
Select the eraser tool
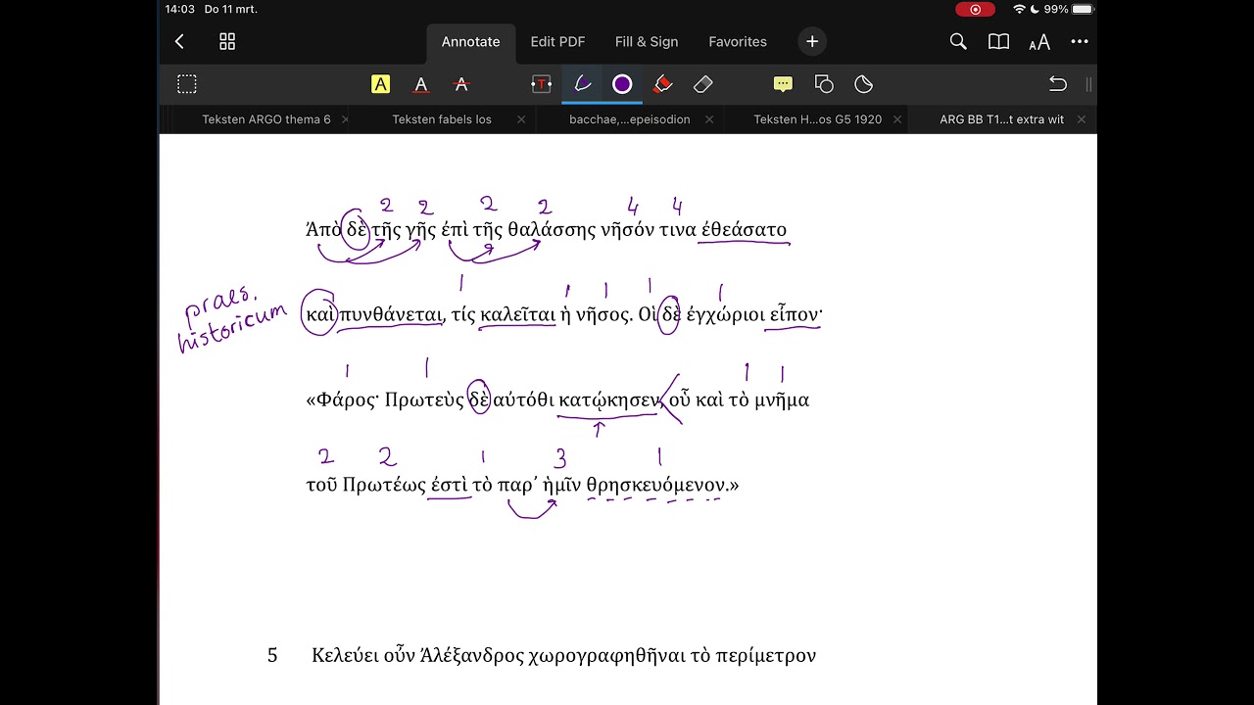[703, 84]
